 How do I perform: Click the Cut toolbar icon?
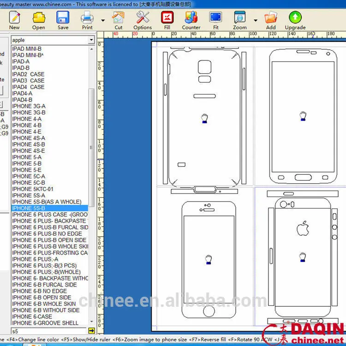pyautogui.click(x=119, y=18)
